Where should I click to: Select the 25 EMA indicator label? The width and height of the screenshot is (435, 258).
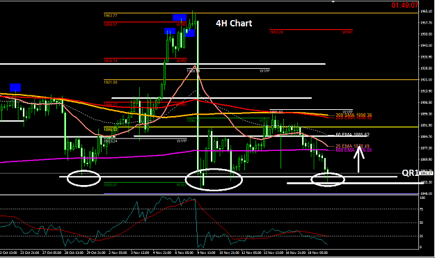(x=353, y=146)
